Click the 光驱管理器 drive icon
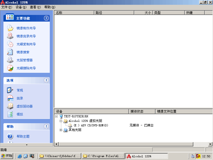 pyautogui.click(x=10, y=60)
